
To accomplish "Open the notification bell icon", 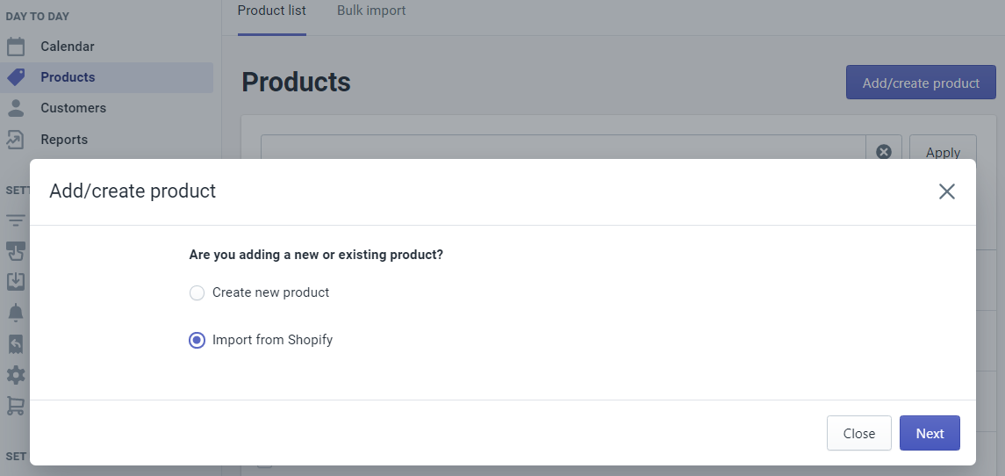I will tap(16, 313).
